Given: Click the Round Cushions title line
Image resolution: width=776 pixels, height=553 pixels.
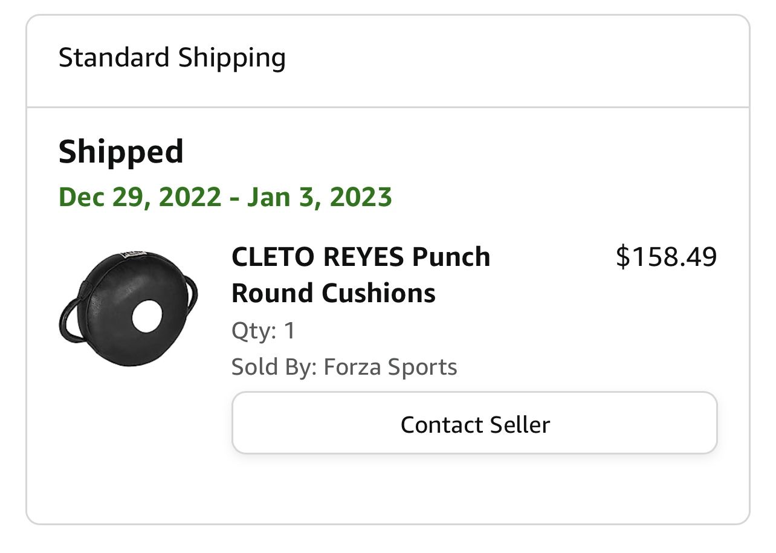Looking at the screenshot, I should 334,293.
